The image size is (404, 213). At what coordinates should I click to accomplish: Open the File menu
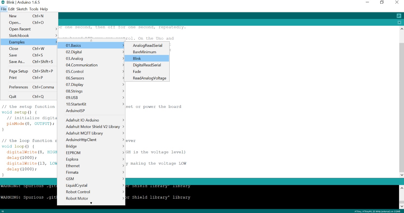[x=4, y=9]
